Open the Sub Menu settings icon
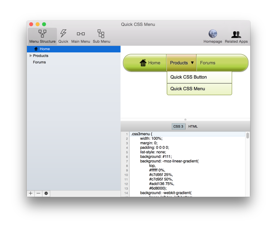 [x=101, y=34]
